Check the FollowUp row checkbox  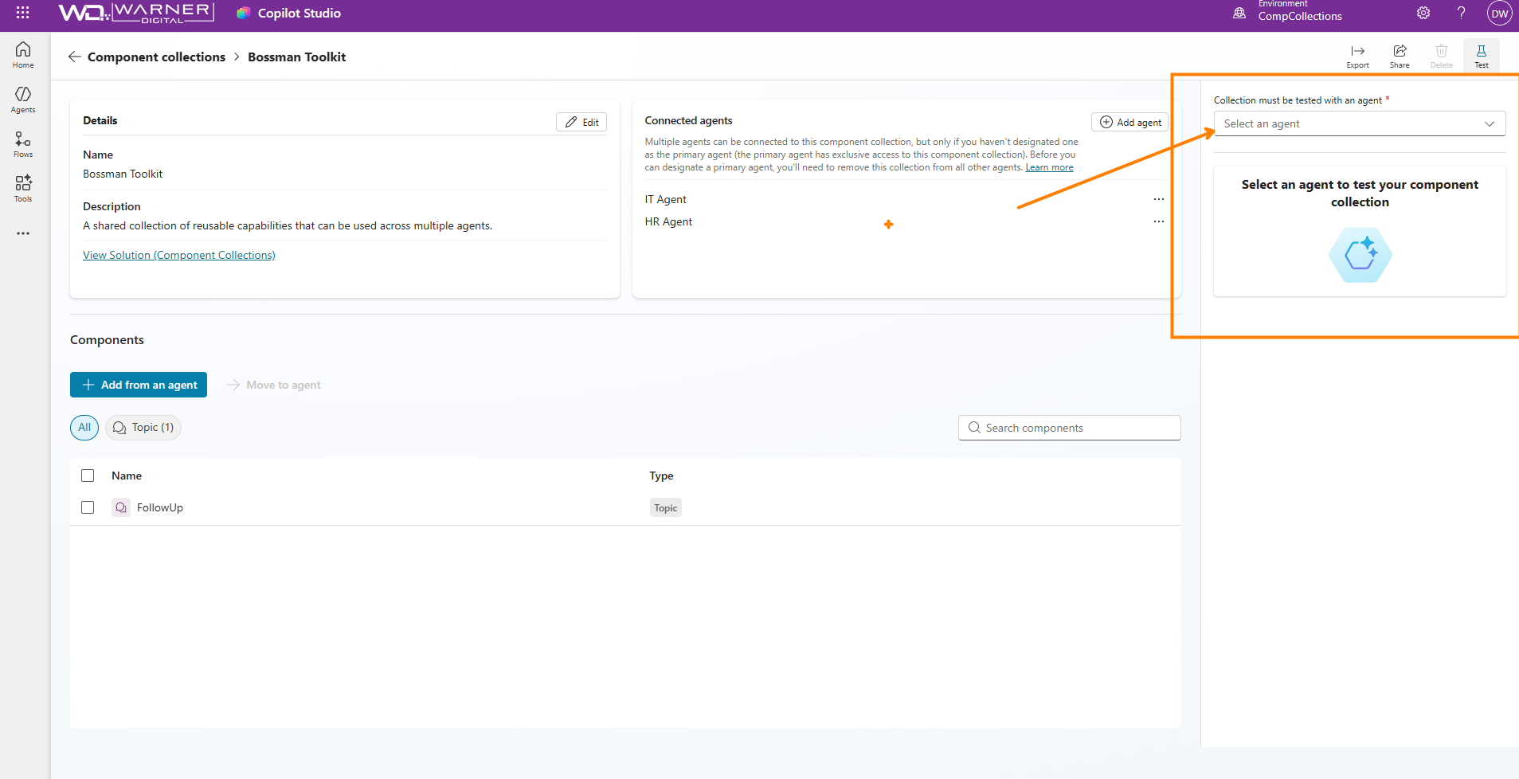[x=88, y=507]
